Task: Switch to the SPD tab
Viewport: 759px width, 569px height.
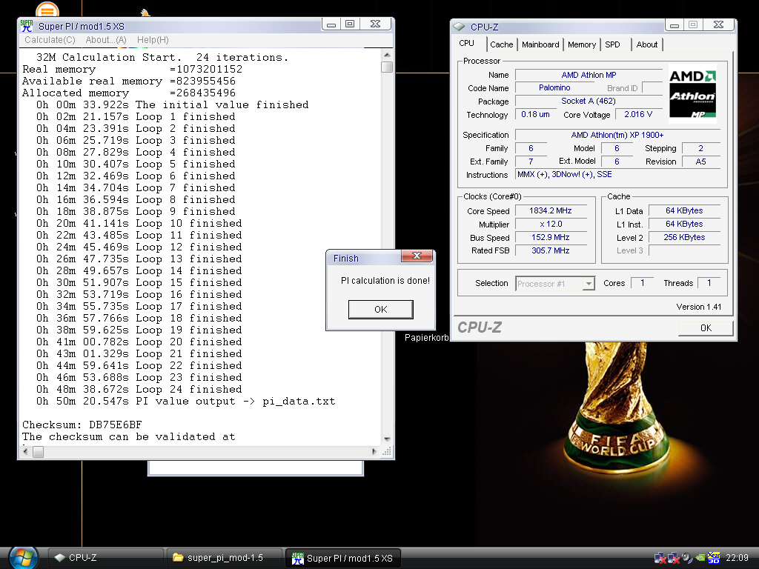Action: point(613,44)
